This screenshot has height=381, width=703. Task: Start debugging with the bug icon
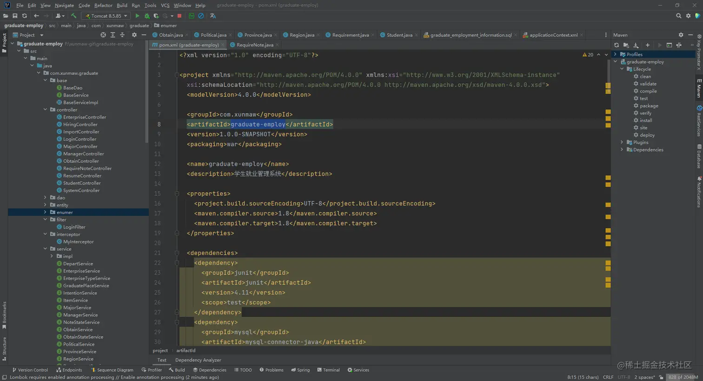point(147,16)
